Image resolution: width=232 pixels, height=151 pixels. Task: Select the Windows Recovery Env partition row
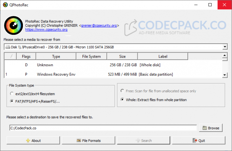pos(113,74)
